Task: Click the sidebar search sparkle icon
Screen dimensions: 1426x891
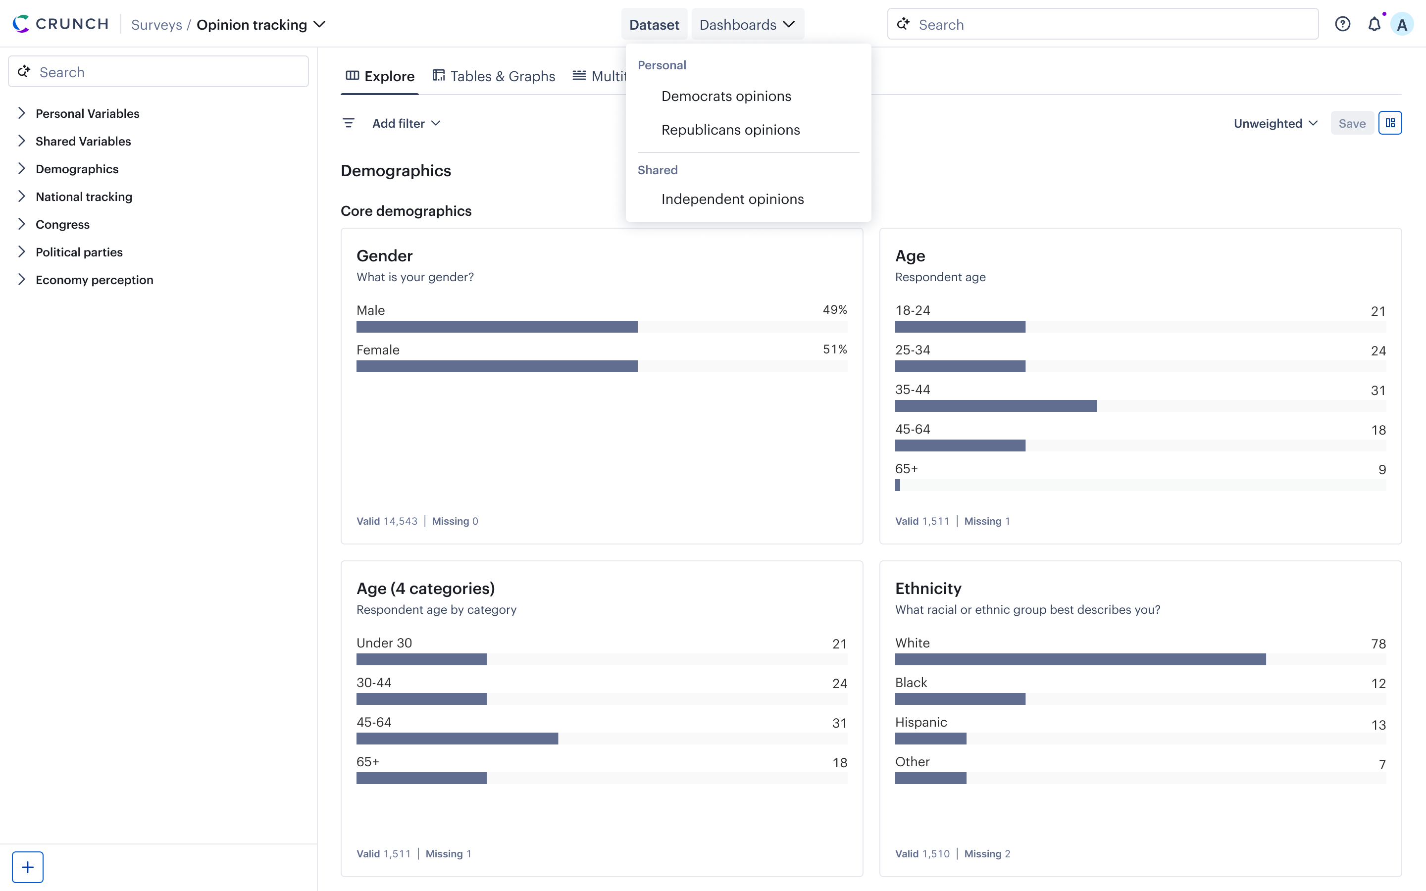Action: [24, 72]
